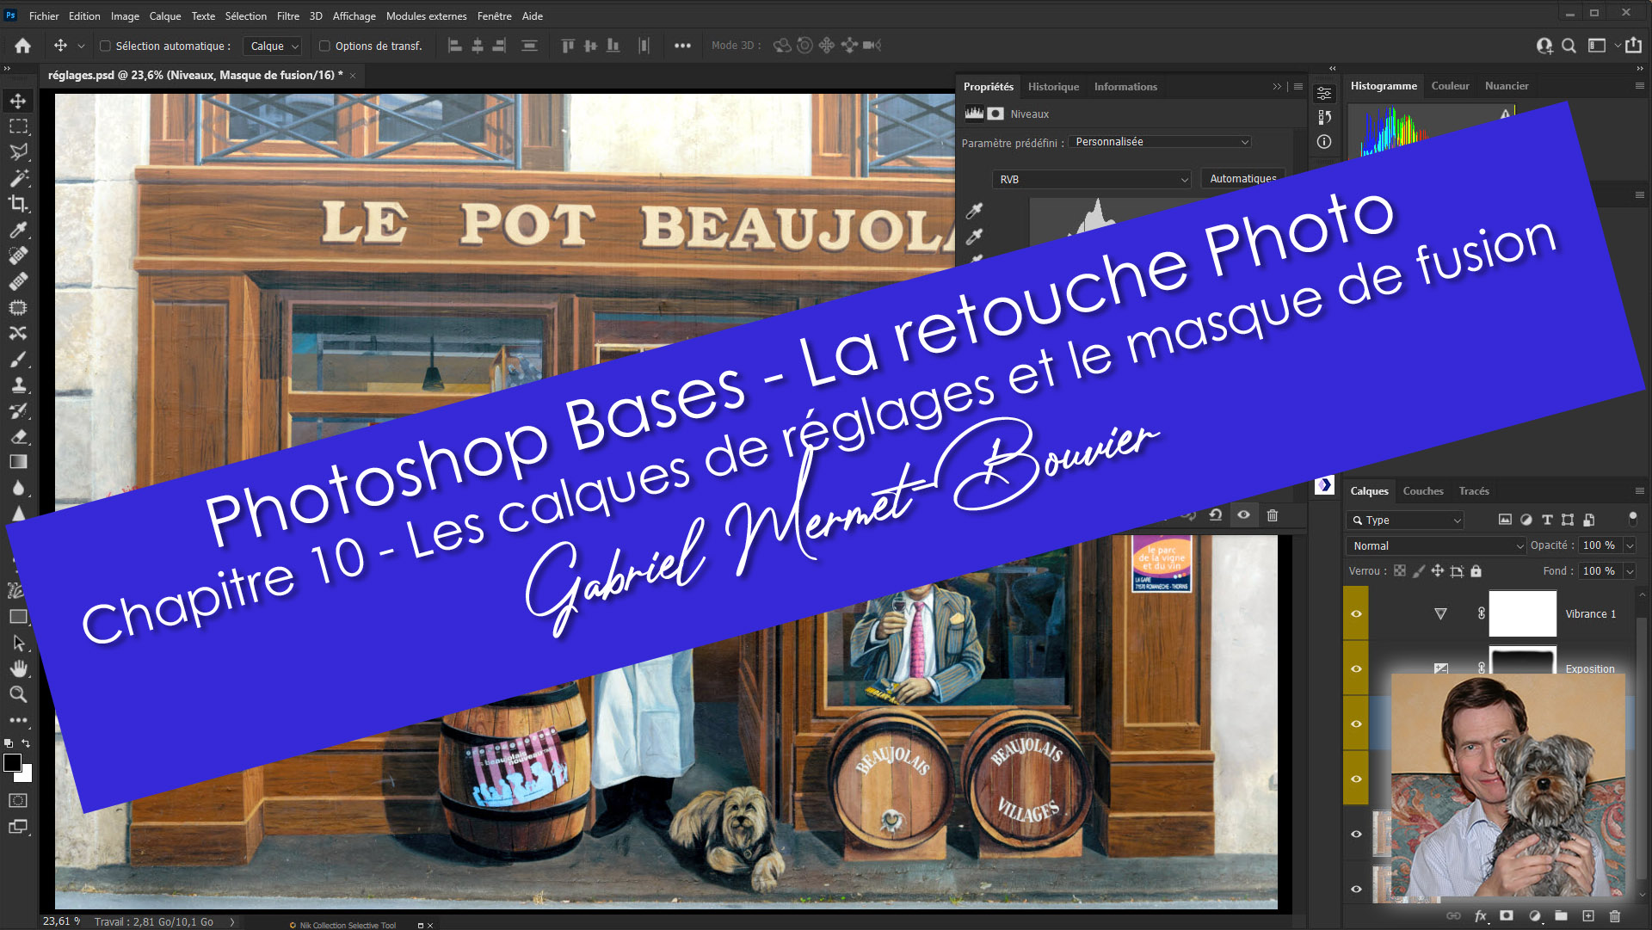This screenshot has width=1652, height=930.
Task: Open the Filtre menu
Action: [x=287, y=15]
